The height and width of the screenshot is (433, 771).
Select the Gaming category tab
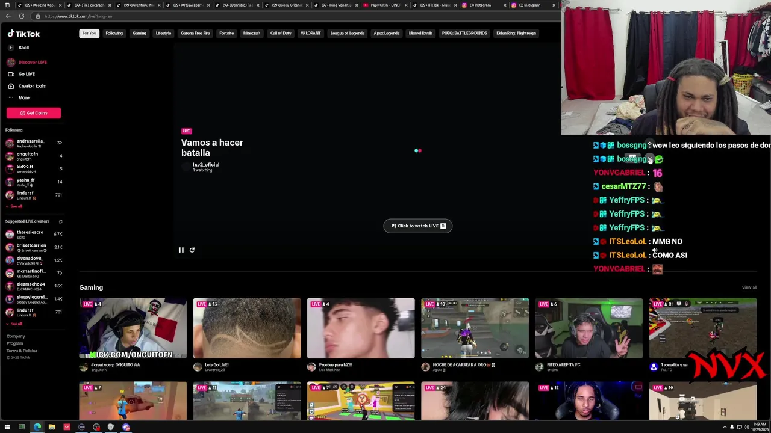click(139, 33)
